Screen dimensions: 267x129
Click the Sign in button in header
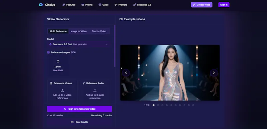[x=224, y=5]
